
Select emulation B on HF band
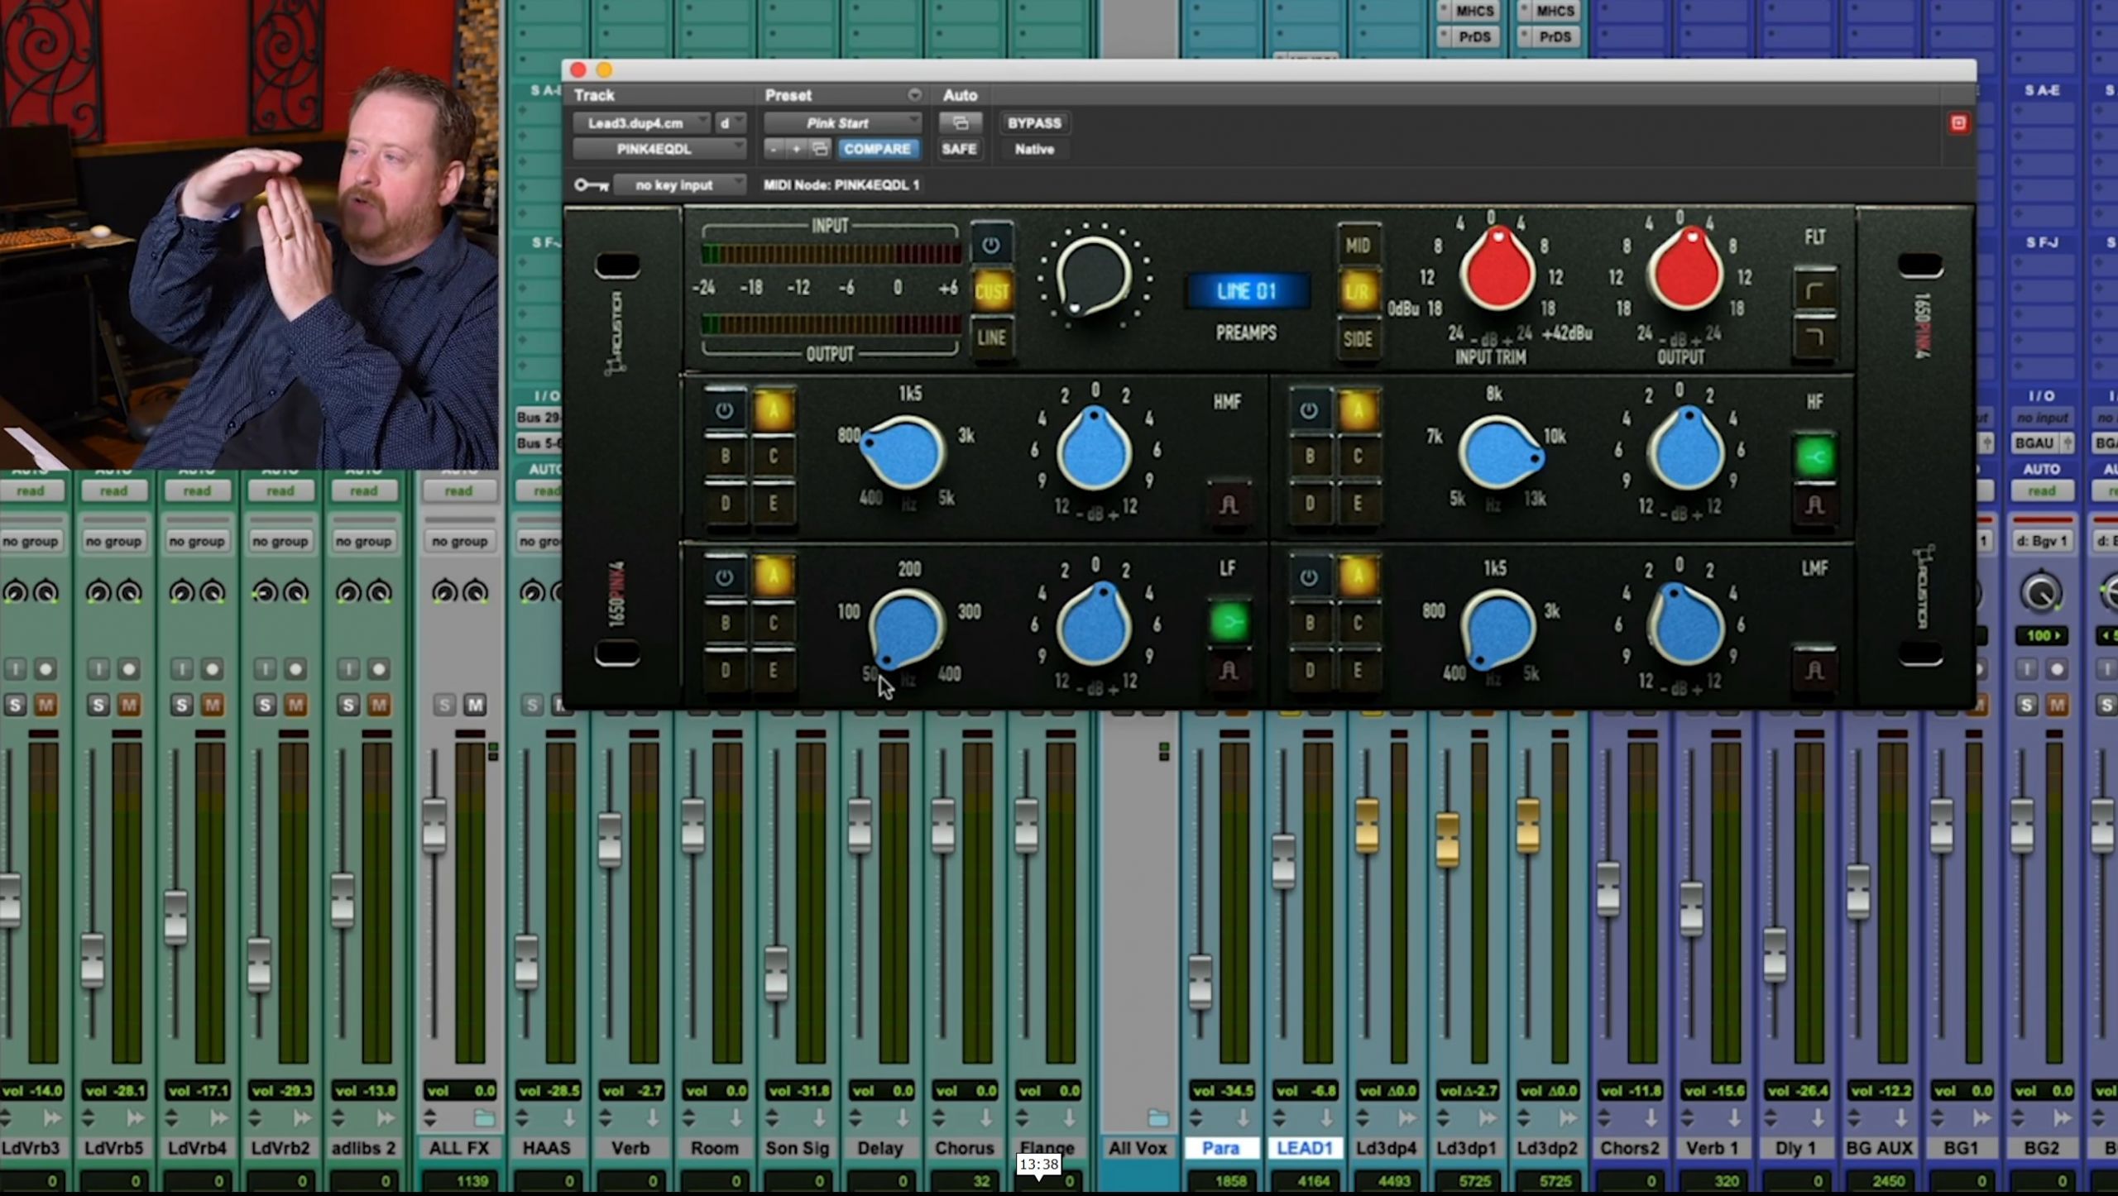1309,457
